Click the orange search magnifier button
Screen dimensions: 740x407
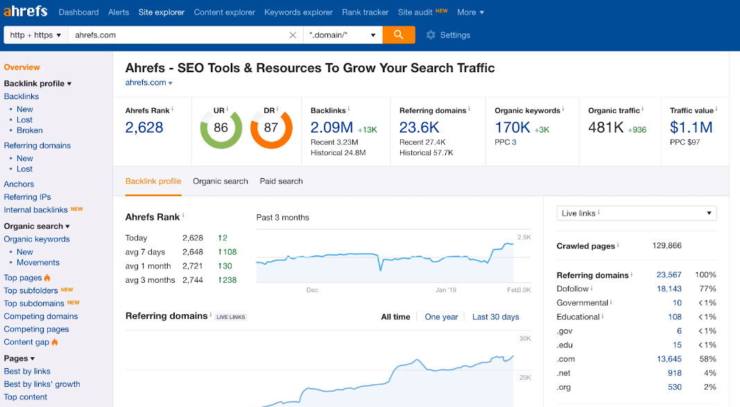pos(399,35)
